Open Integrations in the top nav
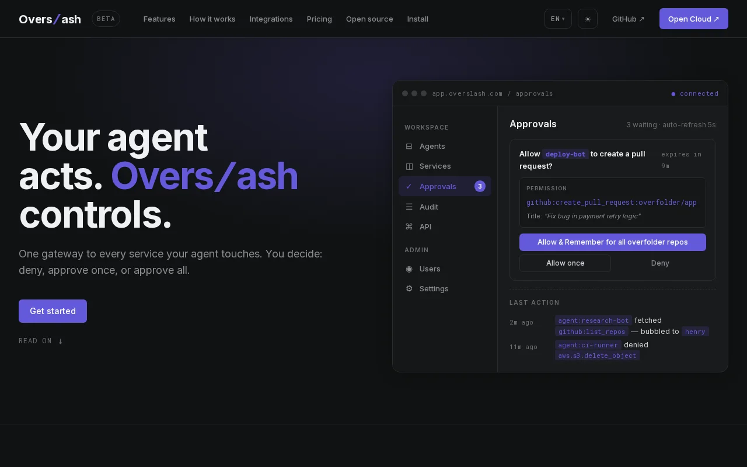 click(x=271, y=19)
